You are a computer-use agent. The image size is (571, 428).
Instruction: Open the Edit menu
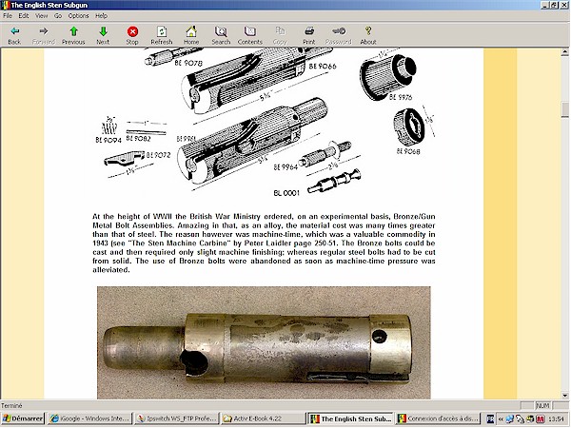[x=23, y=15]
